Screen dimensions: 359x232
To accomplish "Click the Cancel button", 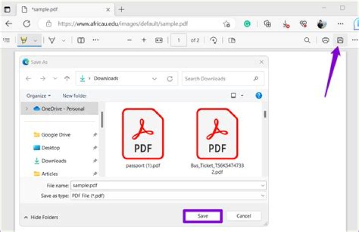I will 243,216.
